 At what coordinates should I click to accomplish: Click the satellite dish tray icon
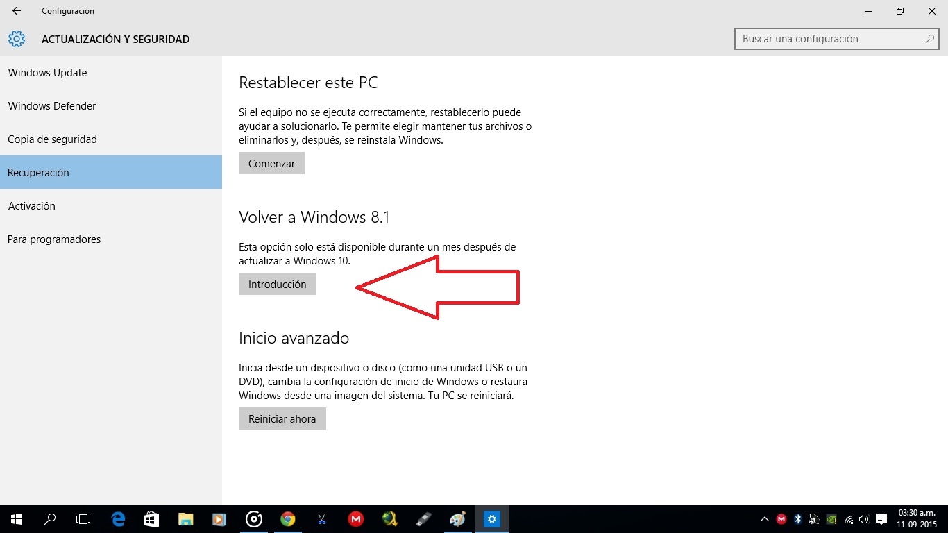[x=814, y=519]
